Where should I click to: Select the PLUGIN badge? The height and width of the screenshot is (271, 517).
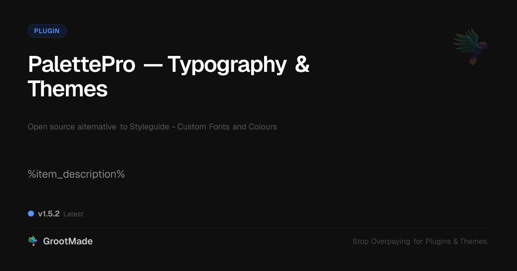[47, 31]
